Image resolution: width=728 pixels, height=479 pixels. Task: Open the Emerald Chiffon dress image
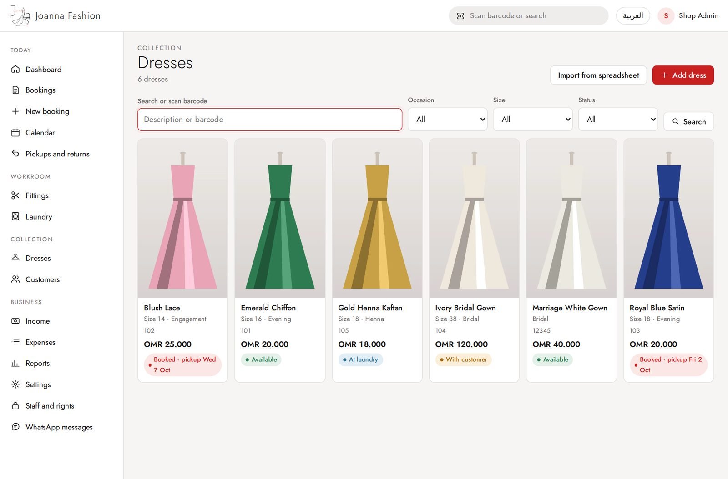(x=280, y=218)
